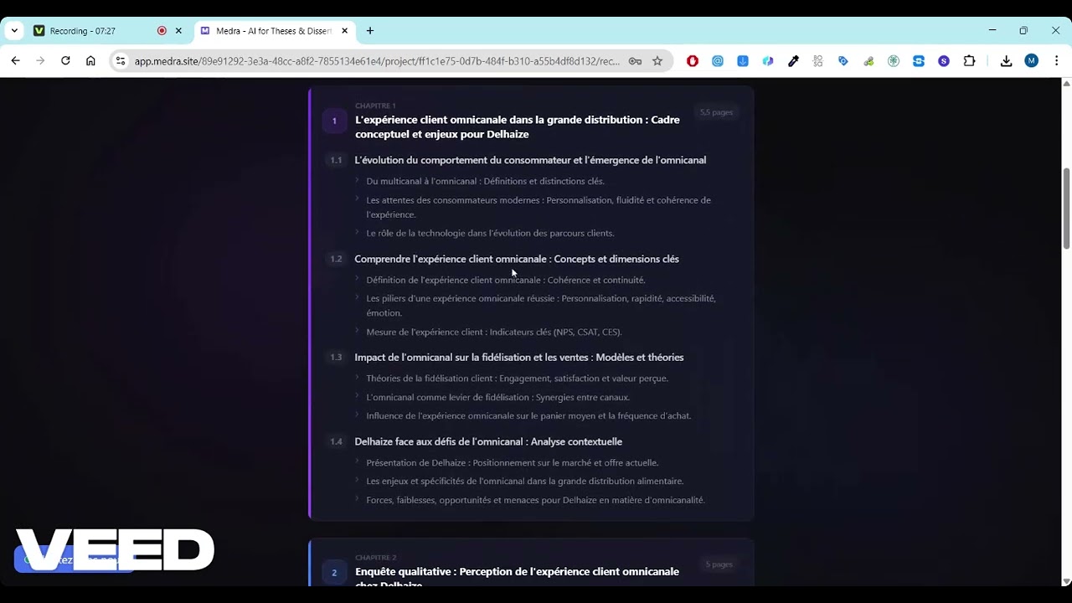Open the green circular ChatGPT-style extension

click(894, 61)
